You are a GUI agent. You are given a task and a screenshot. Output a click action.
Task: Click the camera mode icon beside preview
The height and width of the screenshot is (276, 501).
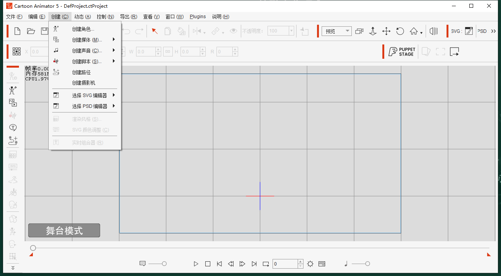click(360, 31)
